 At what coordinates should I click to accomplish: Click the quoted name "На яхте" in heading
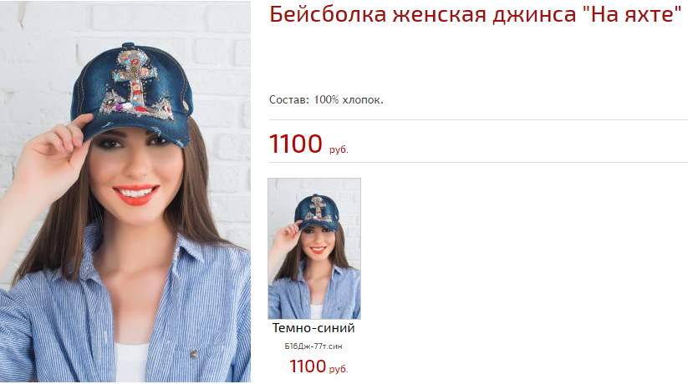tap(632, 14)
